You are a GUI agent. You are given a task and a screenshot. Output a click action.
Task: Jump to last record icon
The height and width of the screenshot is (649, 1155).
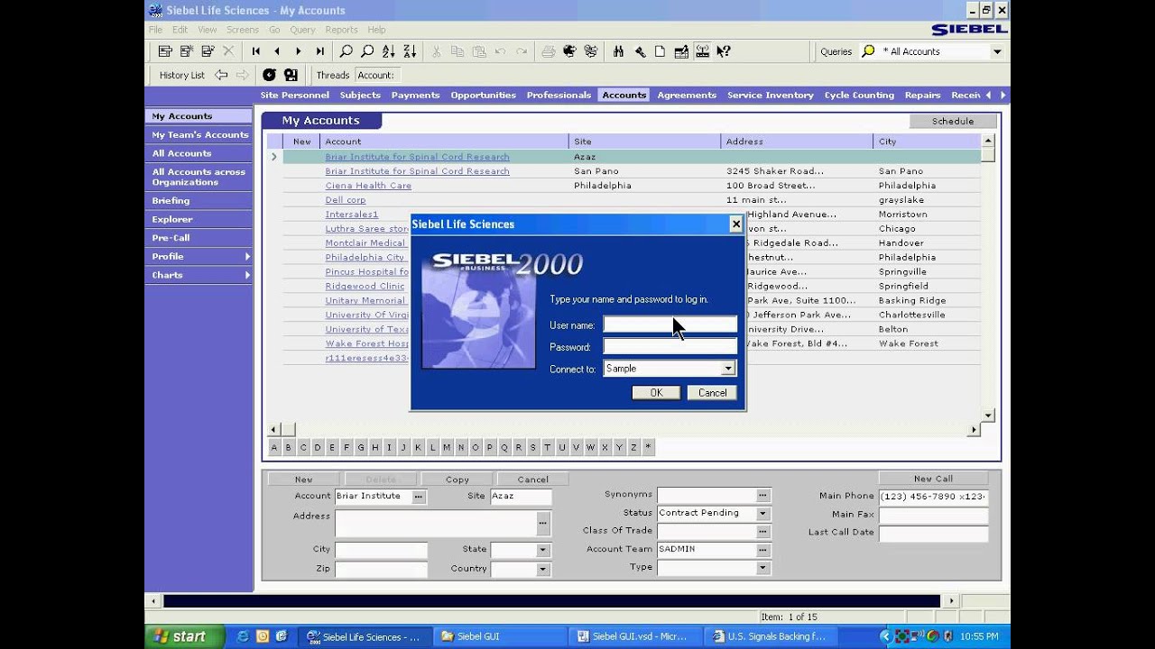[x=319, y=51]
